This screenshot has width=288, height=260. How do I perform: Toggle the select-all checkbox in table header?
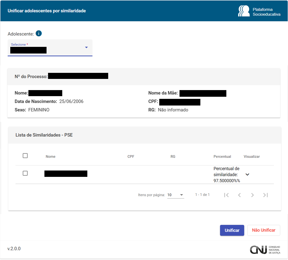25,156
